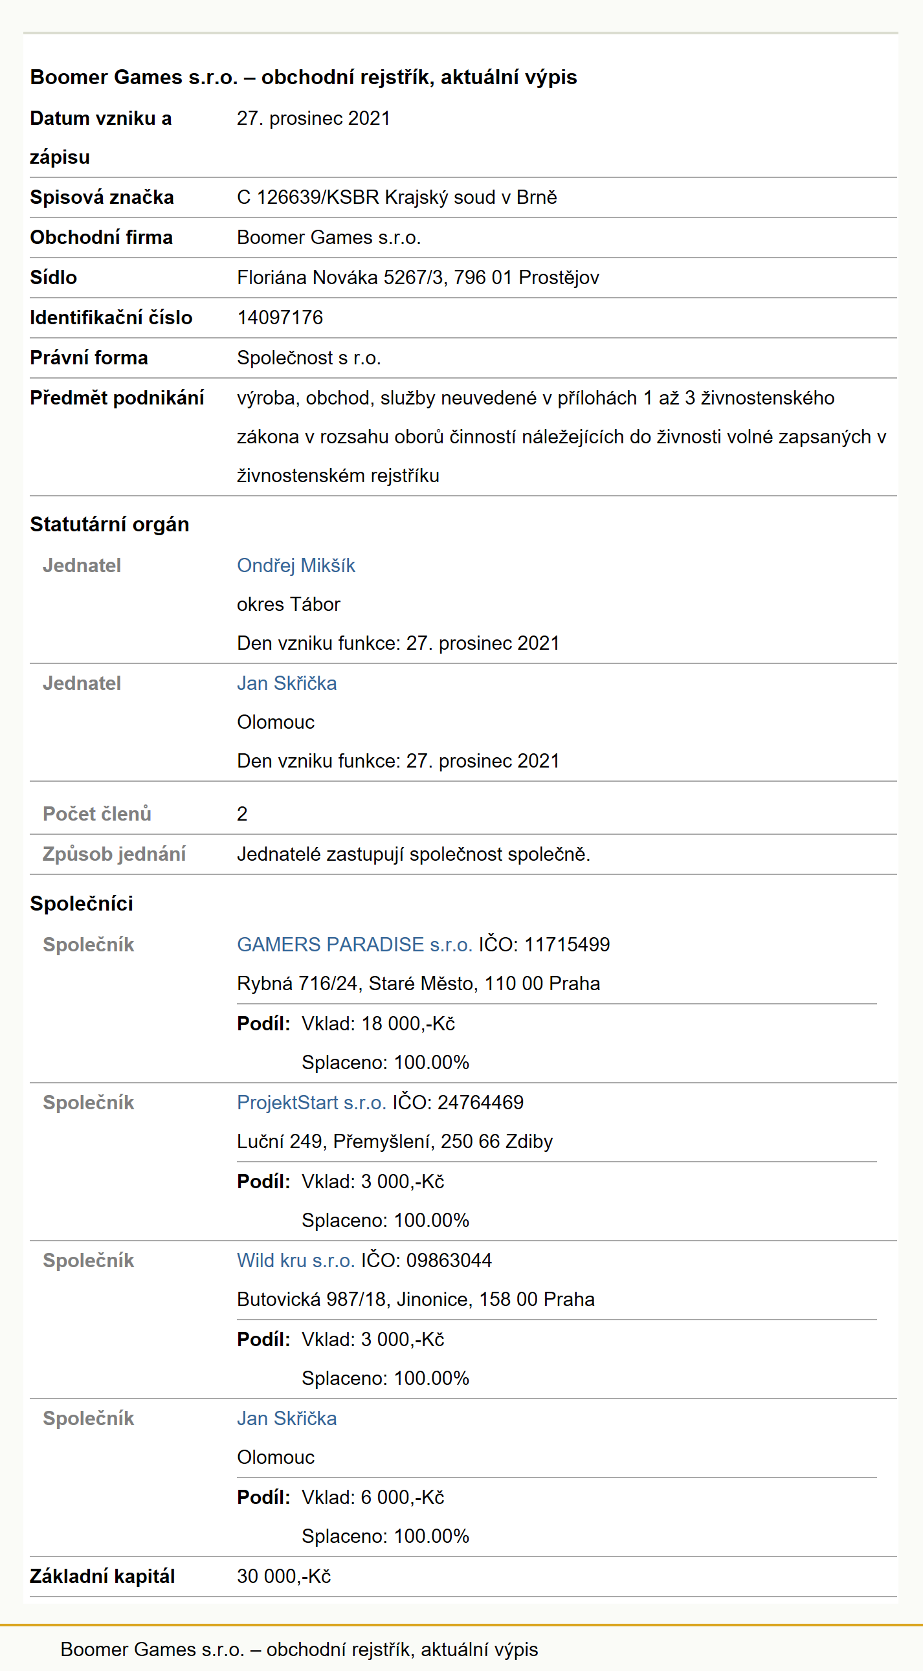Click the Způsob jednání label
Image resolution: width=923 pixels, height=1671 pixels.
pos(114,854)
